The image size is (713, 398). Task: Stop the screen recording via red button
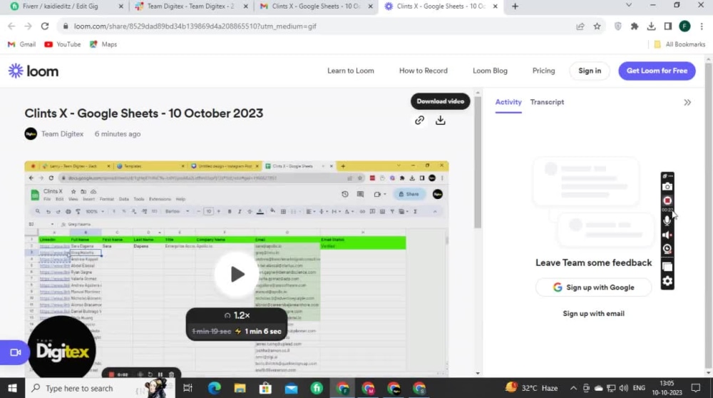pos(667,200)
